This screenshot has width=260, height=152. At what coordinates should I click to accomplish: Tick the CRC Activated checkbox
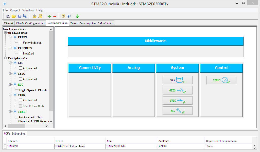pos(20,68)
